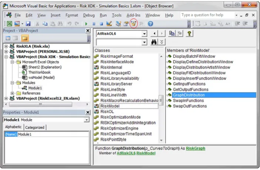Open the search text dropdown arrow
This screenshot has width=260, height=170.
click(144, 42)
